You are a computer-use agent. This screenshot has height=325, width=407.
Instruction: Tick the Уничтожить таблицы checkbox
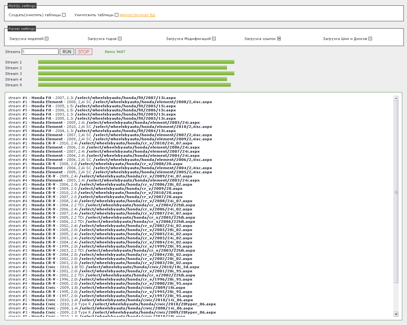117,15
